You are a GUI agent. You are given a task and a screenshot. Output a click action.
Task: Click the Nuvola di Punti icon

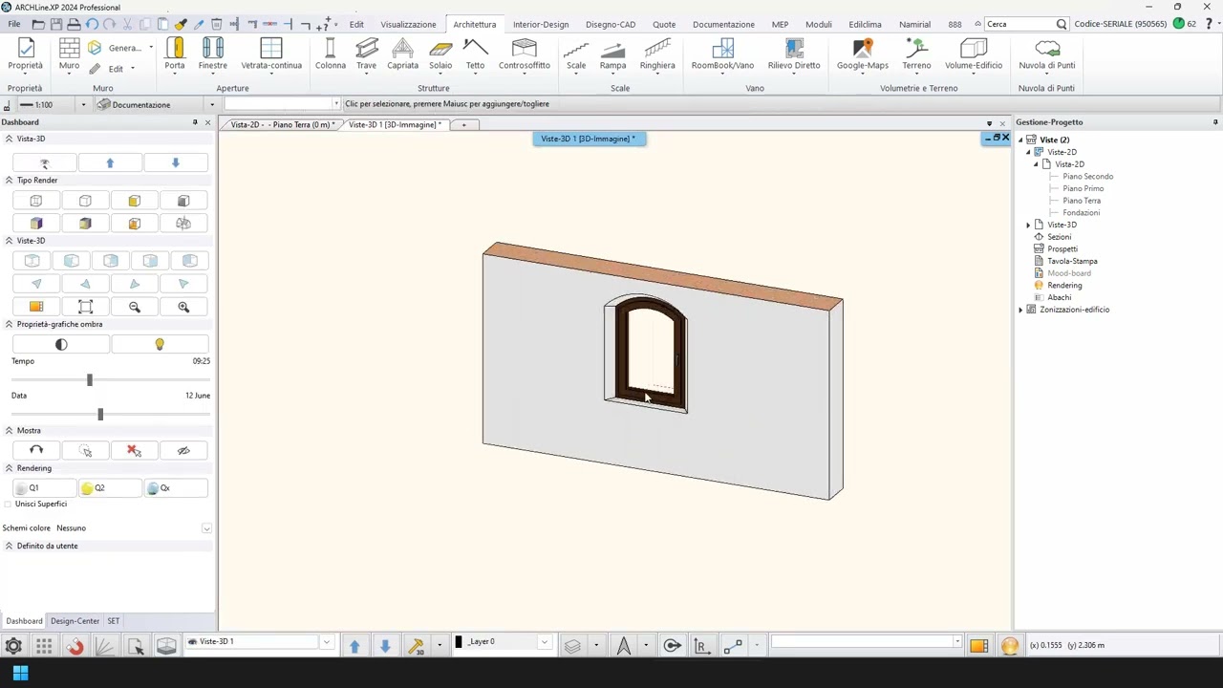1047,54
